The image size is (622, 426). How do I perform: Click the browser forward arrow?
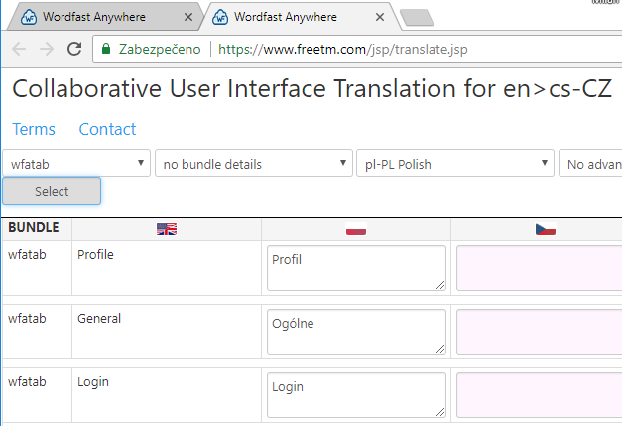click(x=47, y=49)
